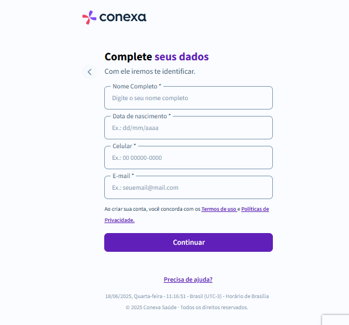Click the Nome Completo field label

tap(136, 86)
